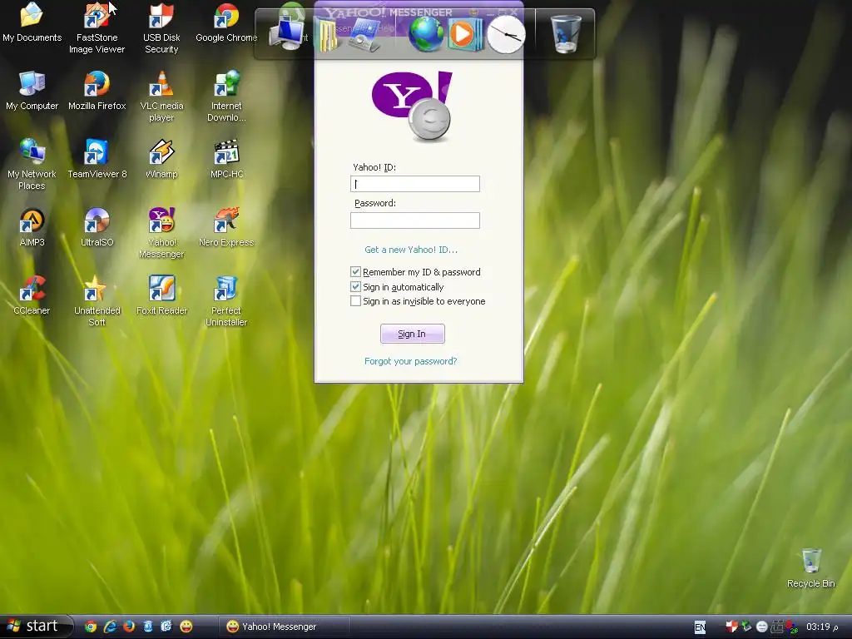Click Yahoo smiley in quick launch
852x639 pixels.
click(186, 627)
